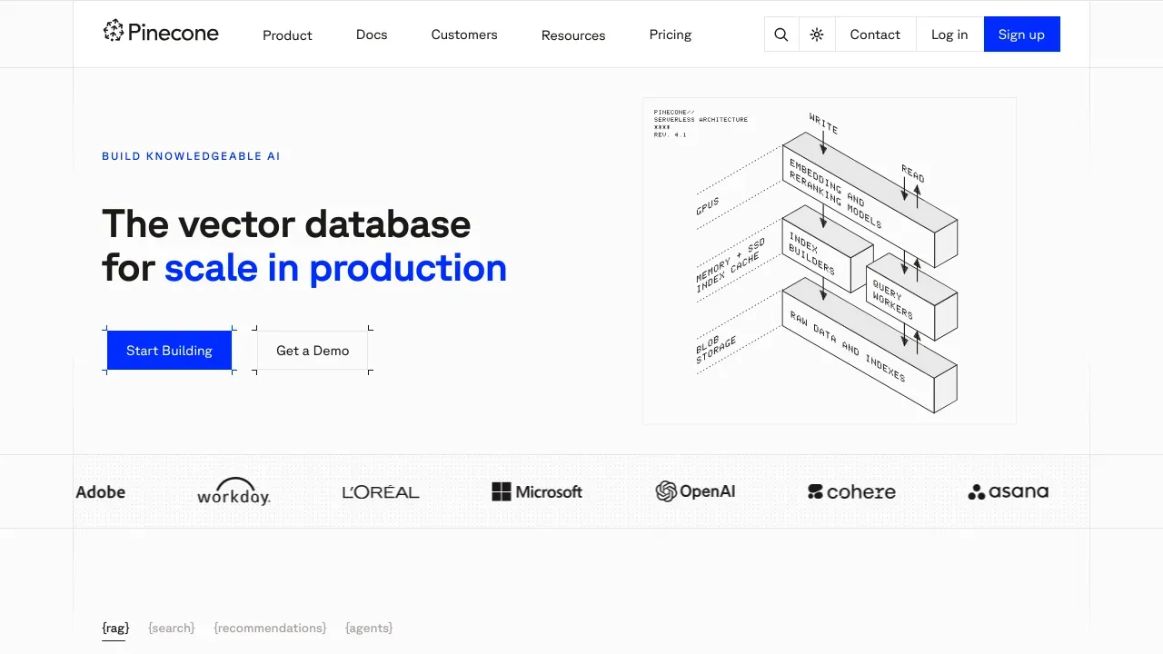The width and height of the screenshot is (1163, 654).
Task: Expand the Product navigation menu
Action: coord(287,35)
